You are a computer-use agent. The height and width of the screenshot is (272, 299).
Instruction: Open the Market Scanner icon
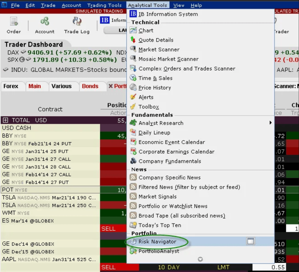point(133,49)
